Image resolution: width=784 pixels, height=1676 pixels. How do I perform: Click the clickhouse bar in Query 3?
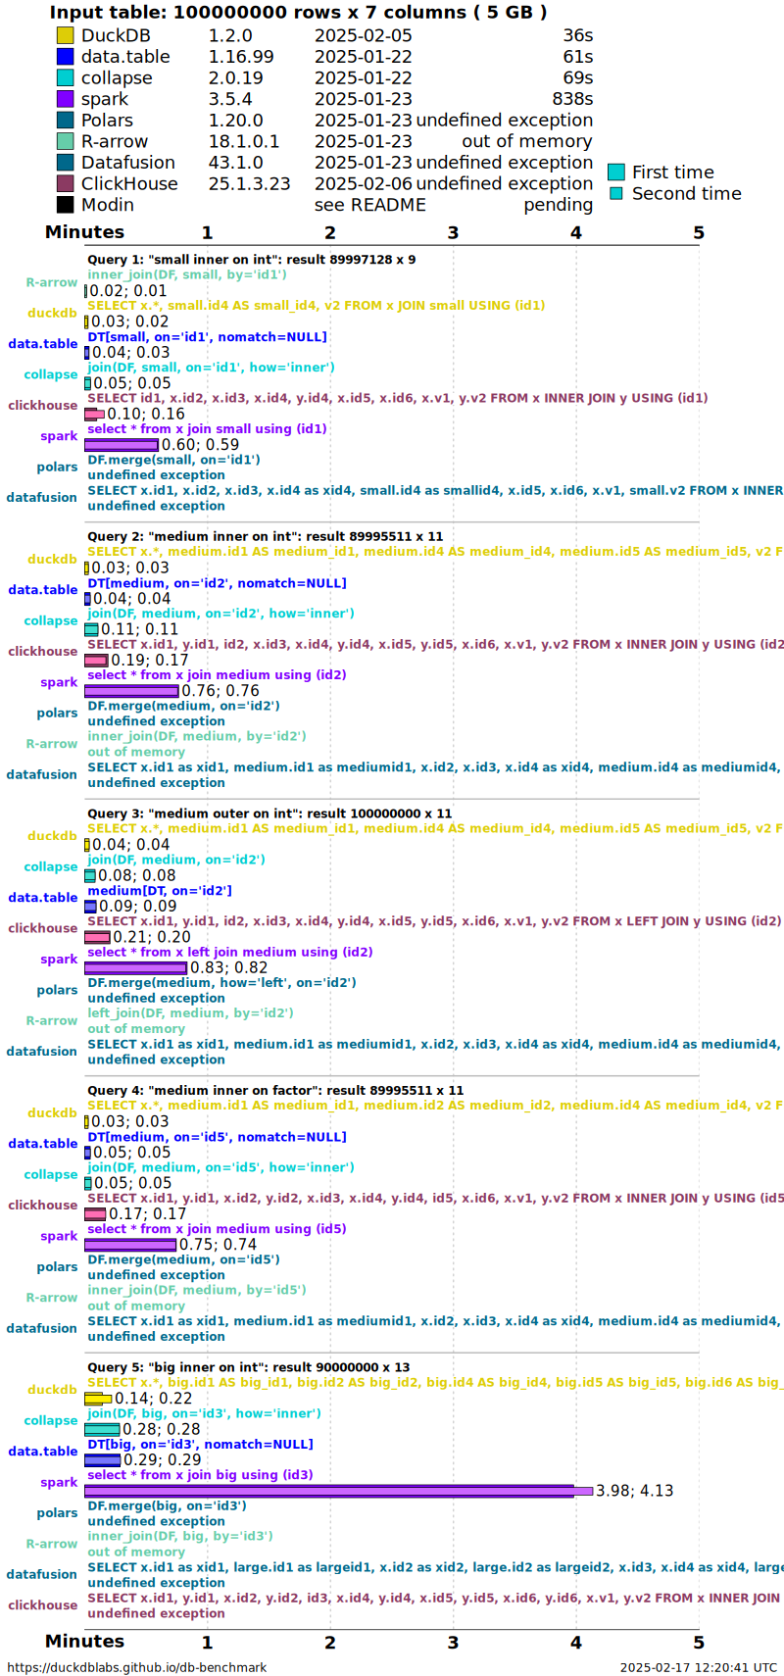point(97,937)
